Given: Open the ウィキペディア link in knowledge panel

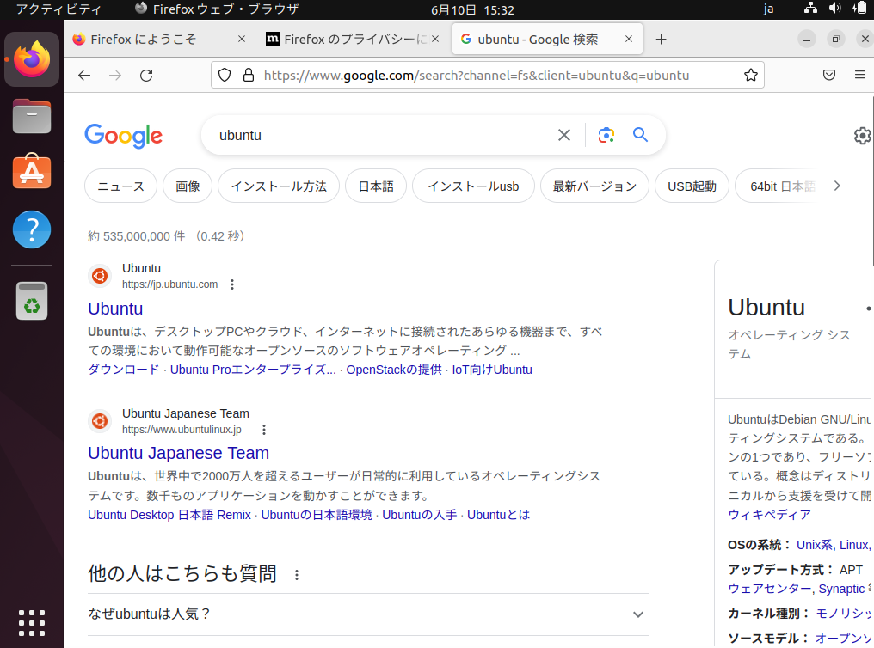Looking at the screenshot, I should [x=769, y=515].
